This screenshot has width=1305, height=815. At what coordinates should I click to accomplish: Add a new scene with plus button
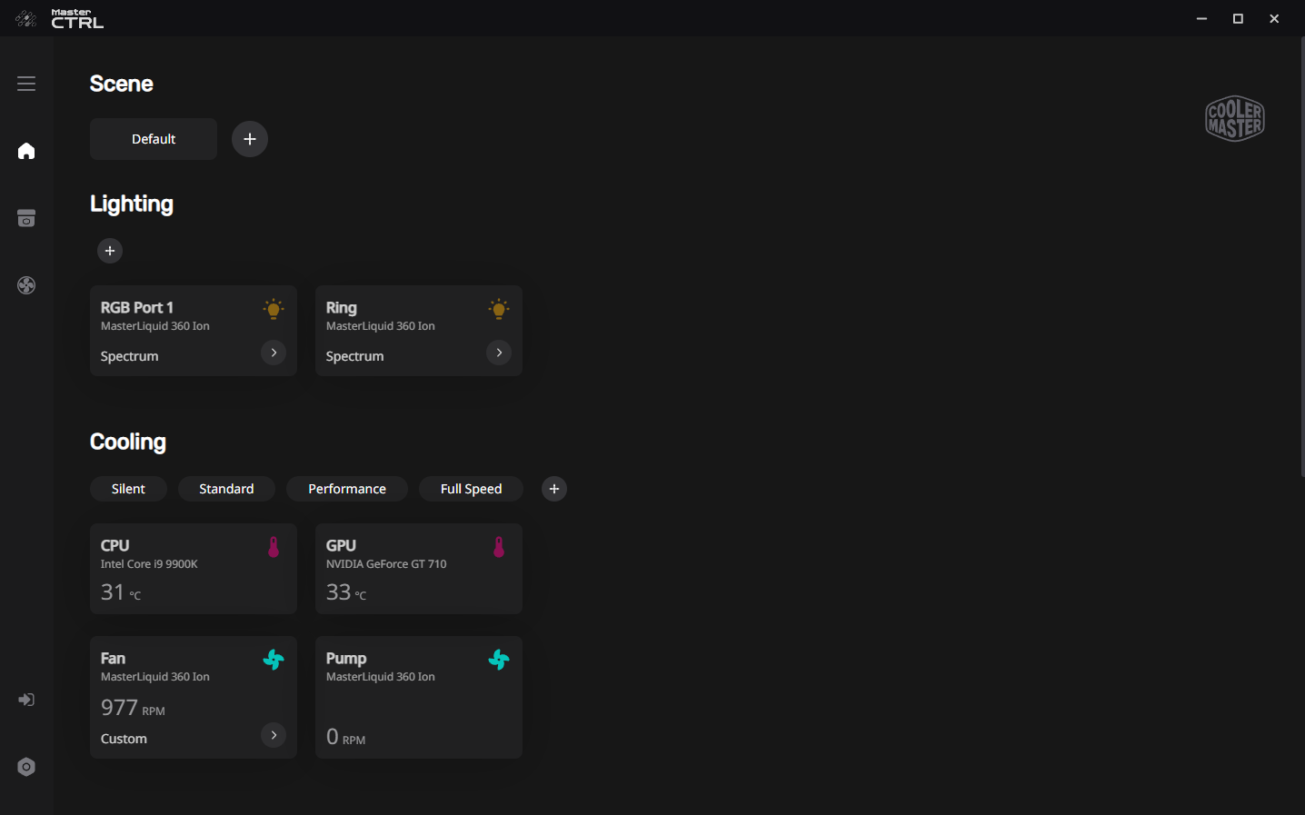tap(250, 139)
